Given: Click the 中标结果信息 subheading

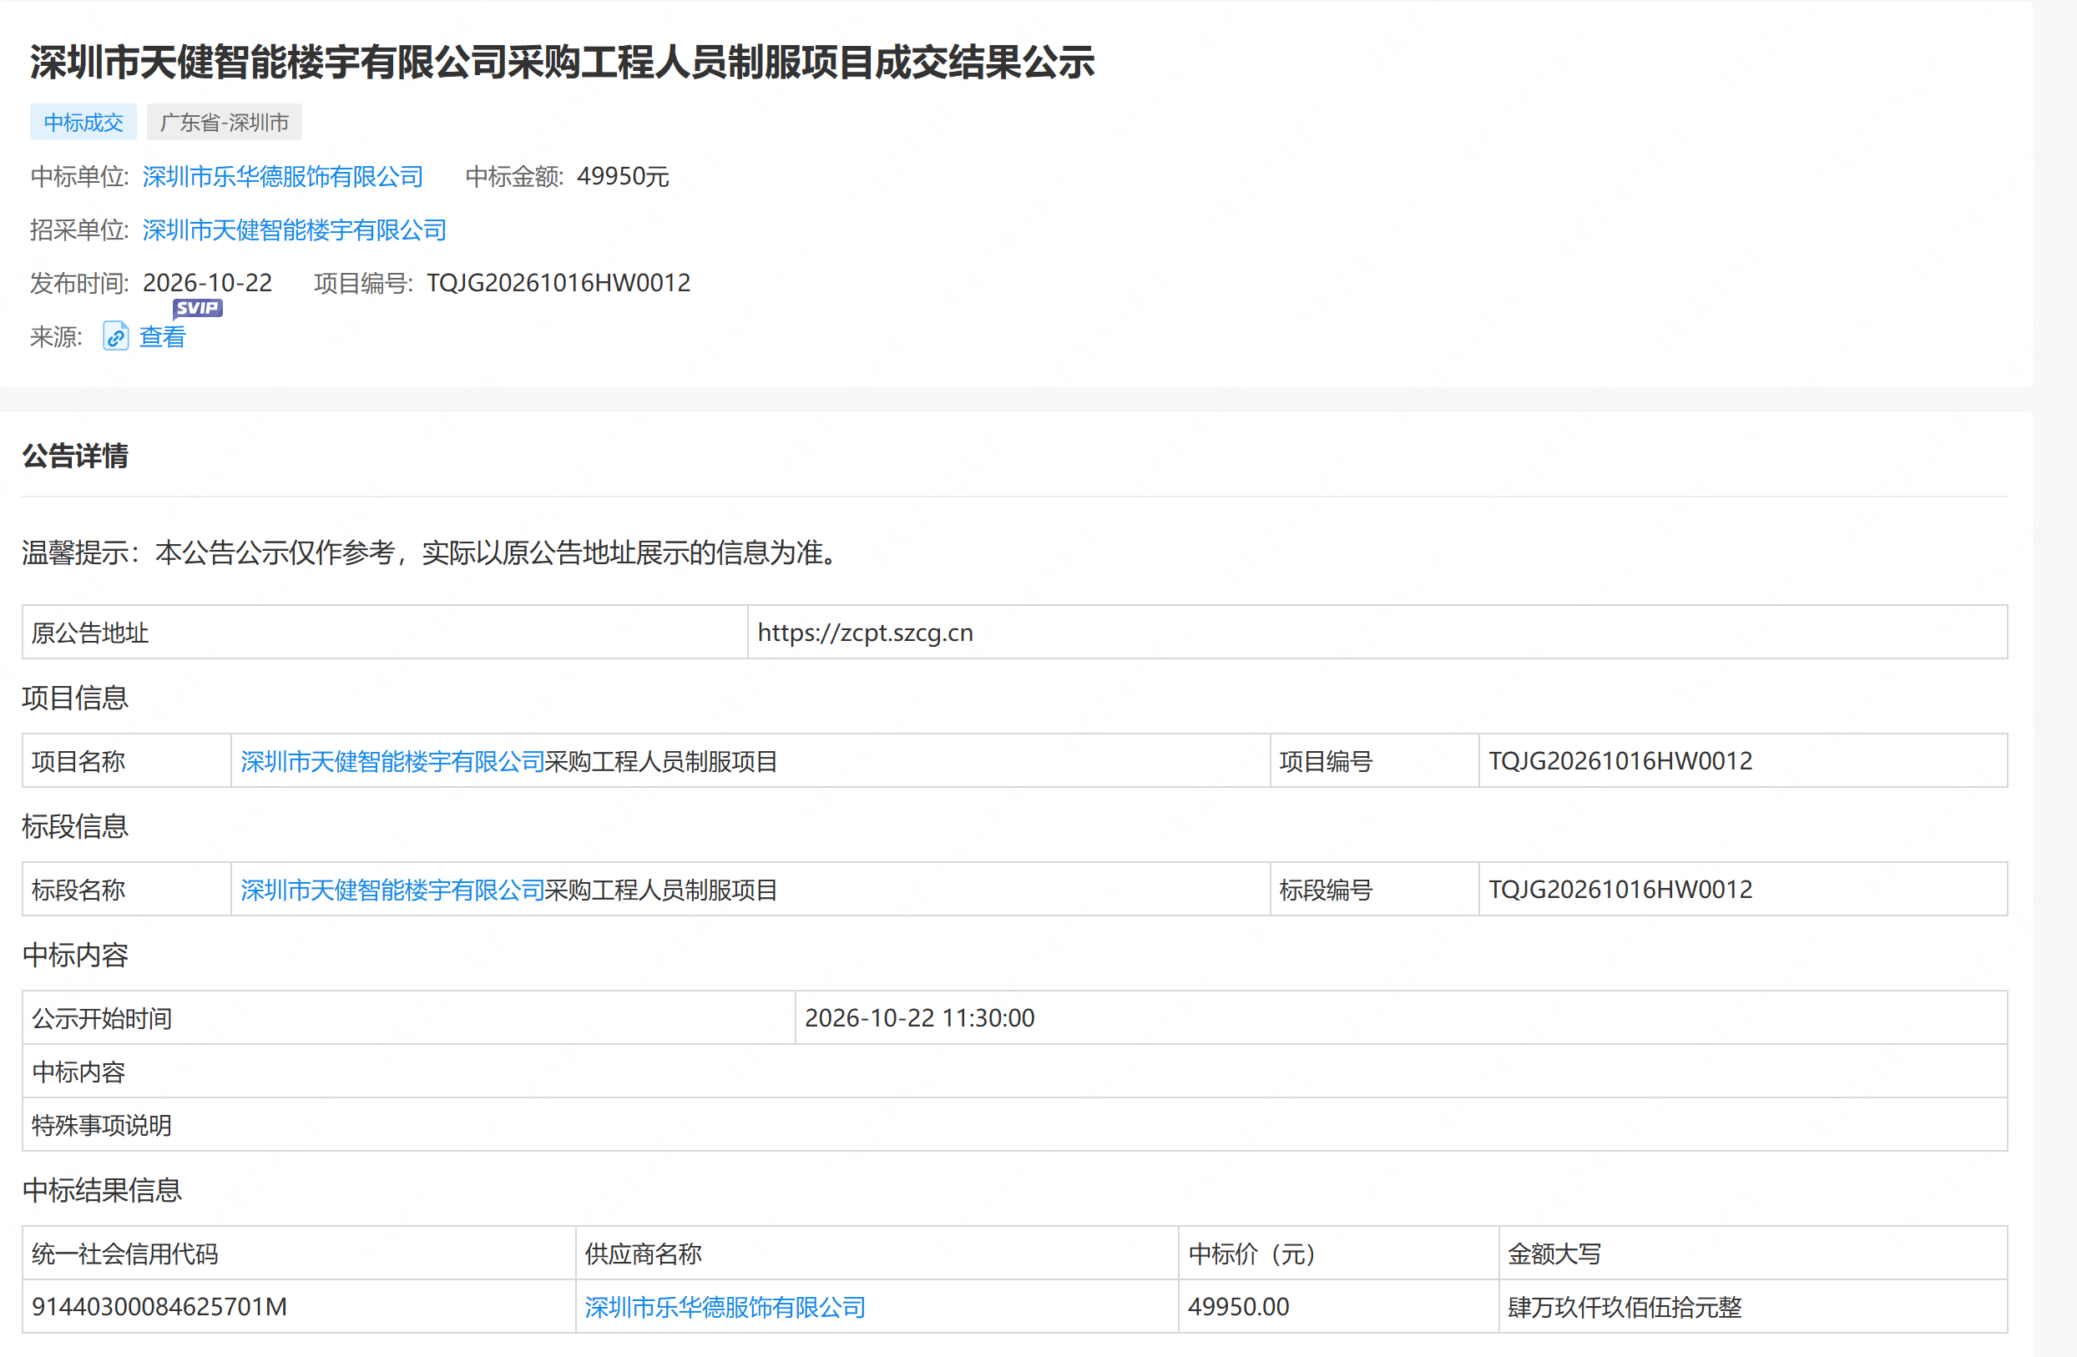Looking at the screenshot, I should (x=102, y=1189).
